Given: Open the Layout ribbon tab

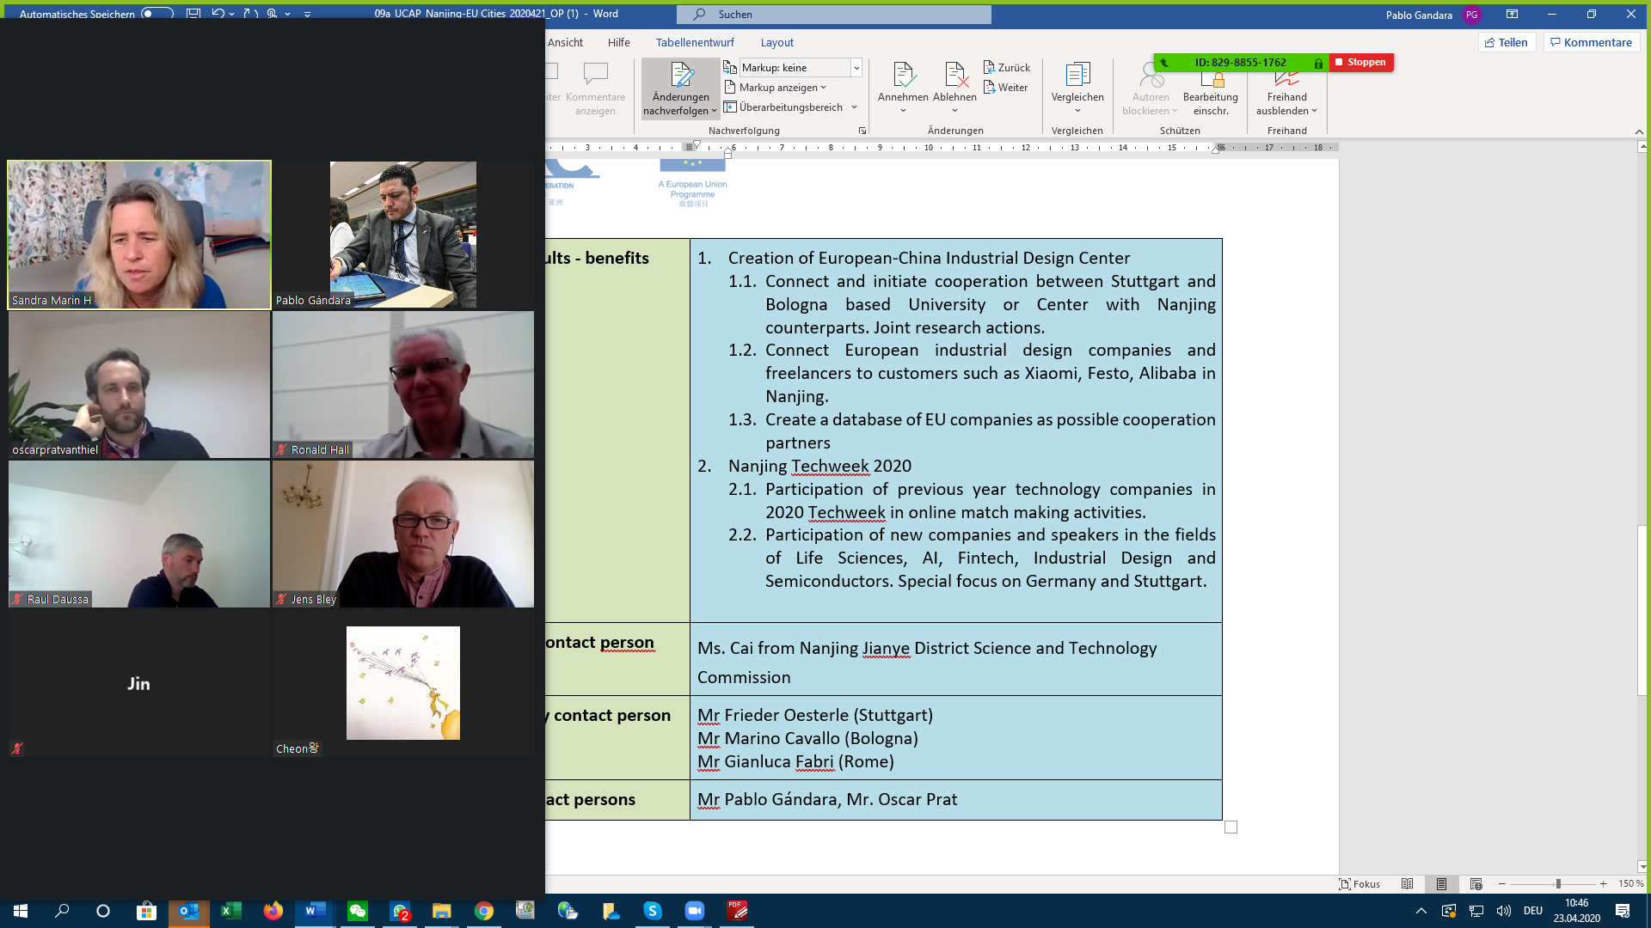Looking at the screenshot, I should point(776,42).
